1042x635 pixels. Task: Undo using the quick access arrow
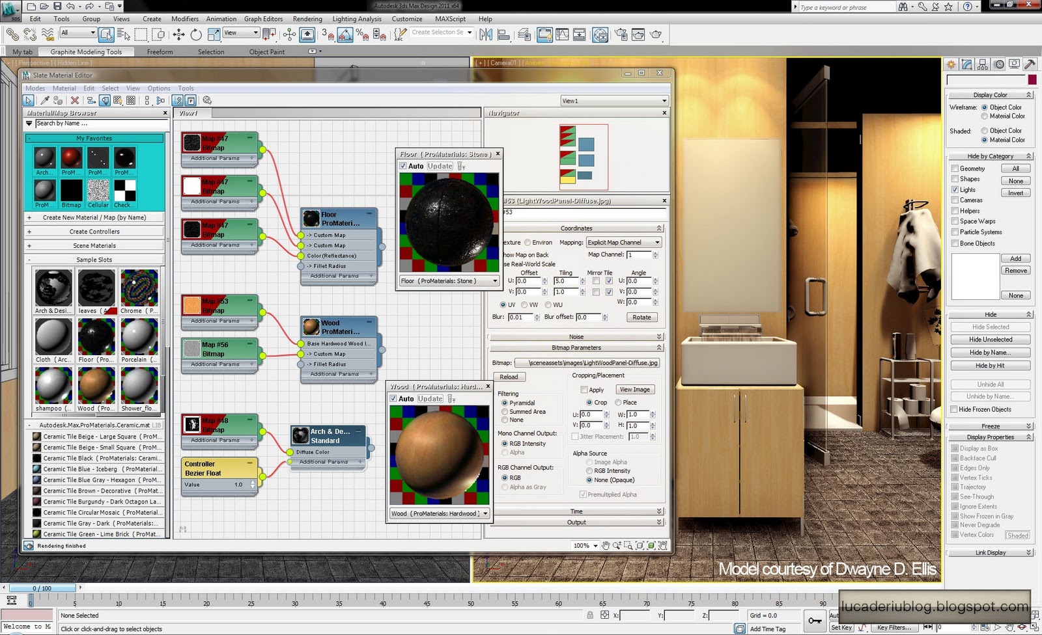[70, 6]
